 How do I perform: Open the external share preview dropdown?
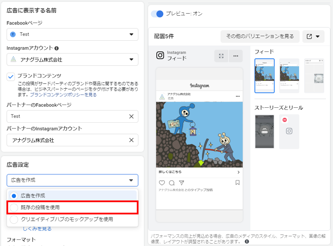(313, 36)
